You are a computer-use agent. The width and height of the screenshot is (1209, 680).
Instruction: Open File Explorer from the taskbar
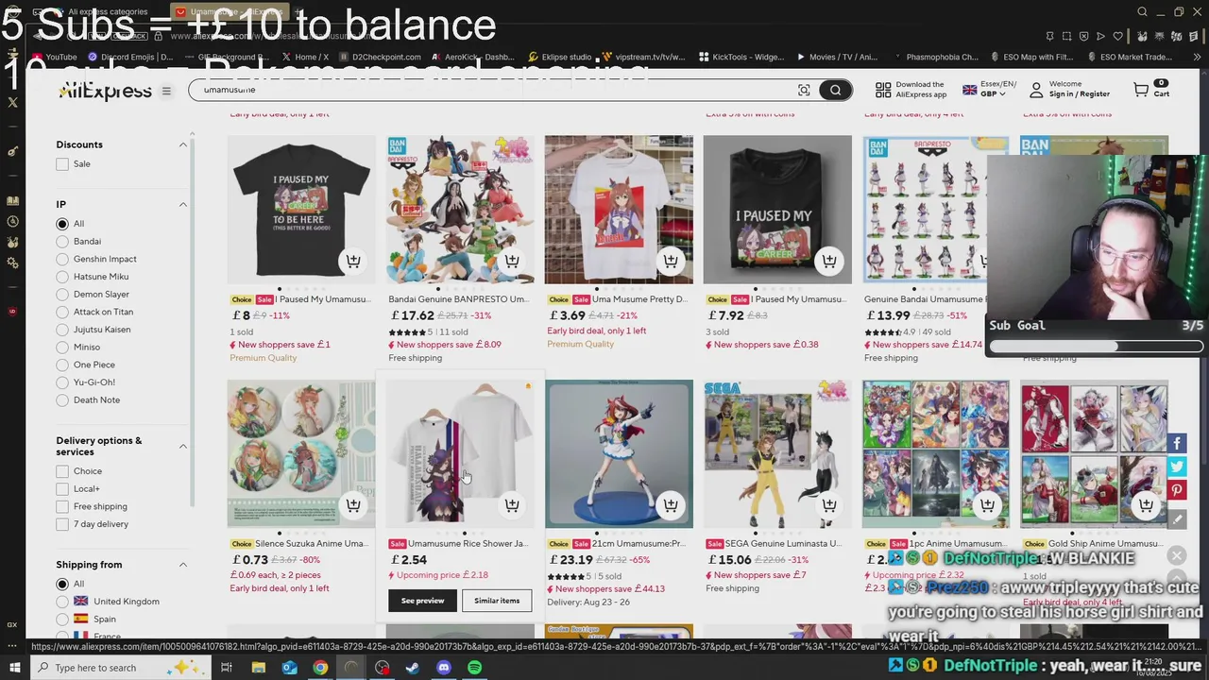(x=258, y=668)
